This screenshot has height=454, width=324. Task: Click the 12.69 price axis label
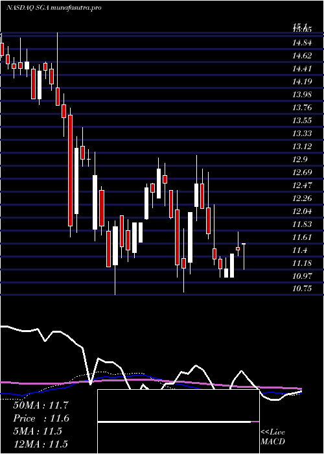(302, 173)
